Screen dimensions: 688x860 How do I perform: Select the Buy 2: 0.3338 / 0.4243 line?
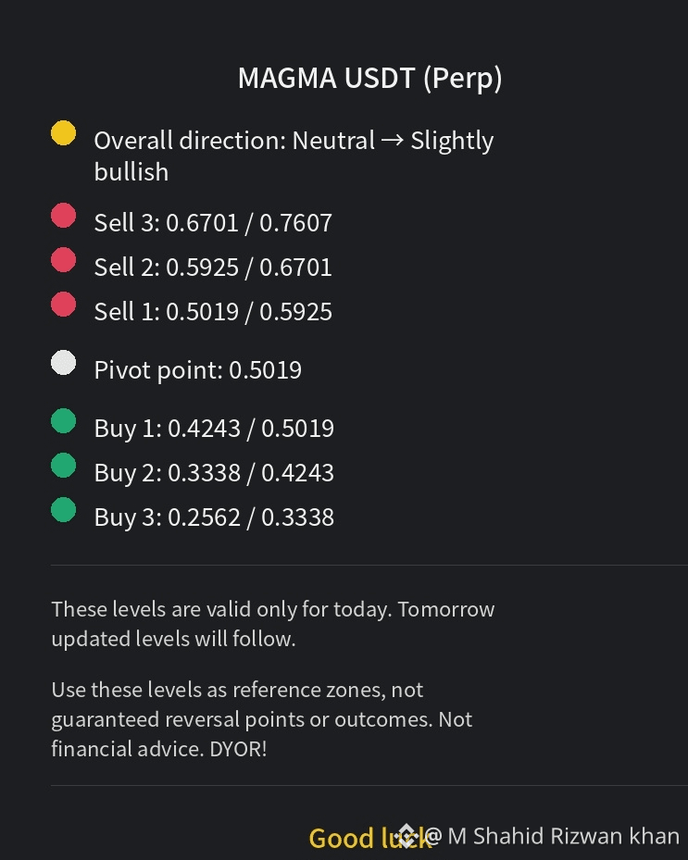point(214,473)
